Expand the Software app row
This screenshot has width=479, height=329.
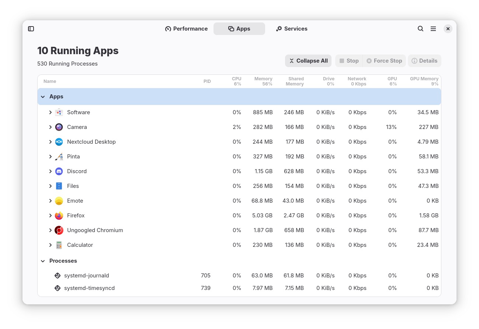point(51,112)
